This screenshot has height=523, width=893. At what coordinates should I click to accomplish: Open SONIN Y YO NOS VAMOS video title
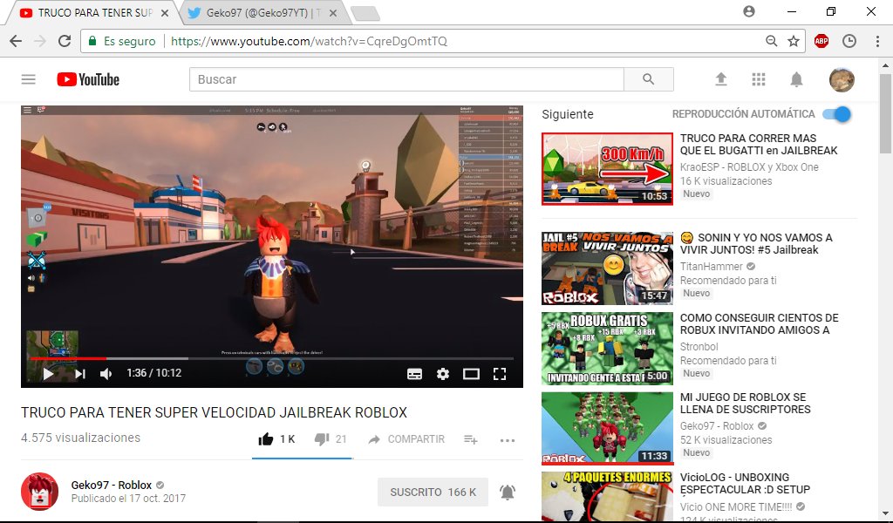pos(756,243)
